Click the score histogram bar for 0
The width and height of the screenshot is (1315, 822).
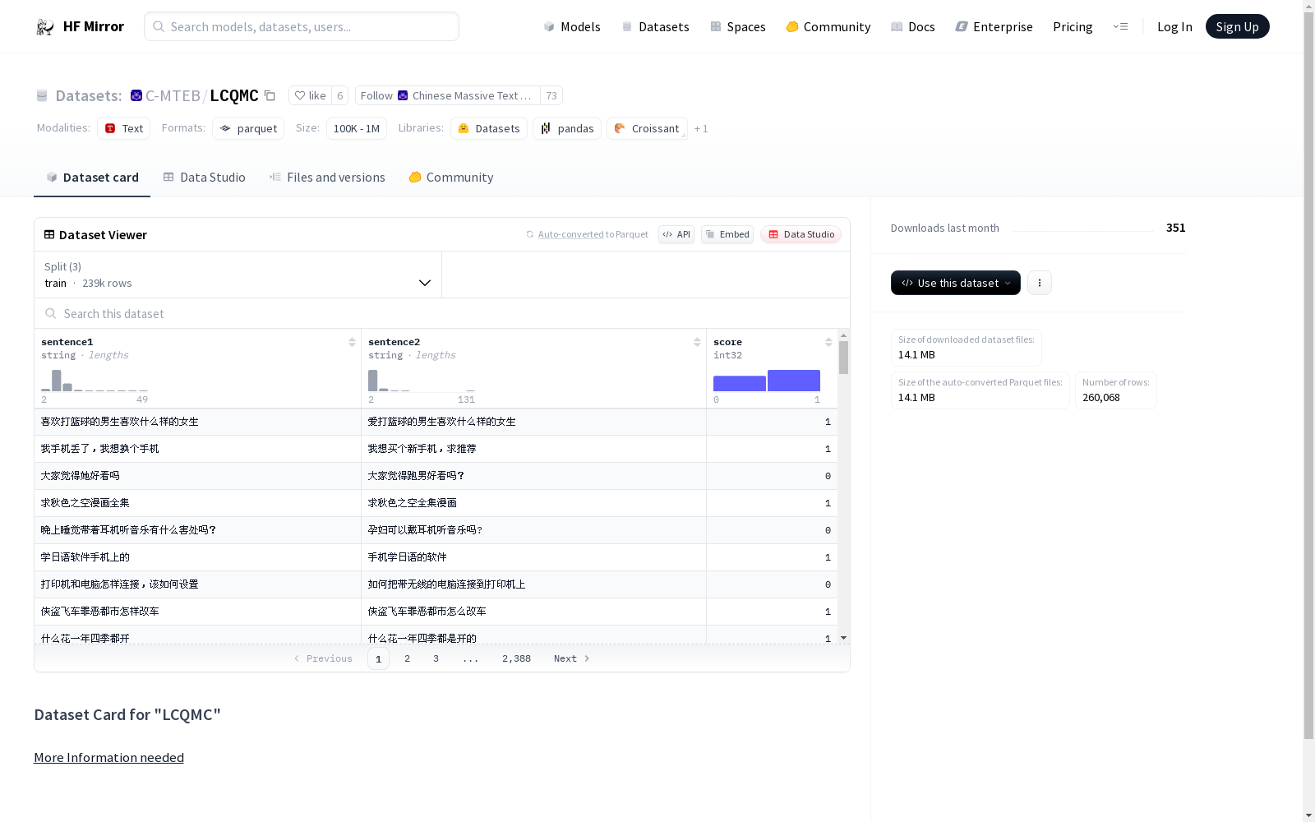tap(740, 383)
